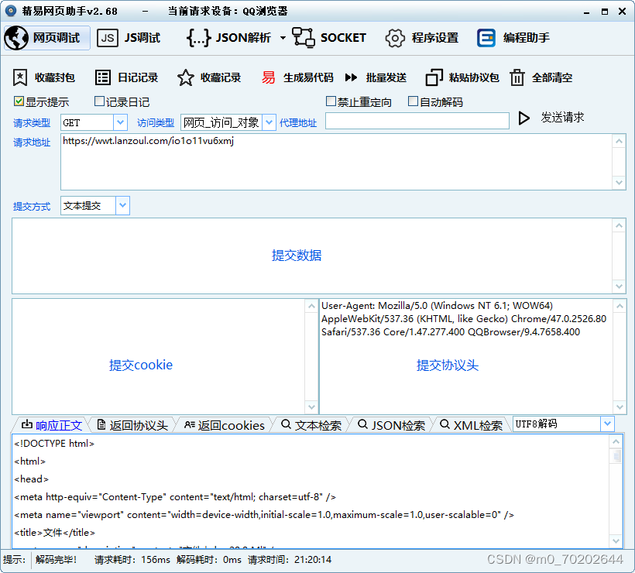The image size is (635, 573).
Task: Click the 解码耗时: 0ms status entry
Action: tap(209, 560)
